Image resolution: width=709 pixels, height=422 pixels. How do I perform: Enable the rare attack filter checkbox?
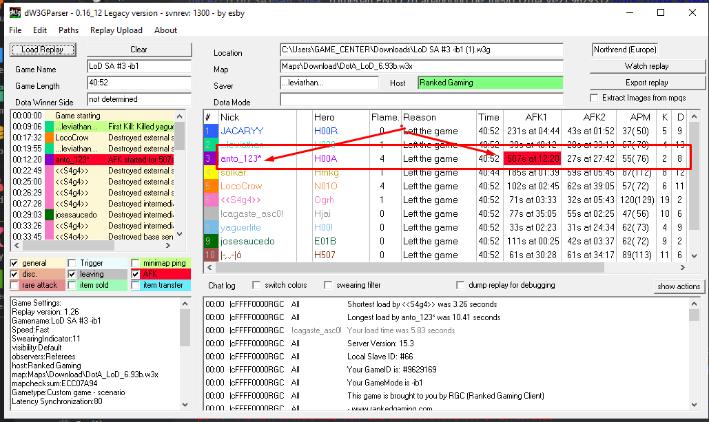[x=14, y=285]
